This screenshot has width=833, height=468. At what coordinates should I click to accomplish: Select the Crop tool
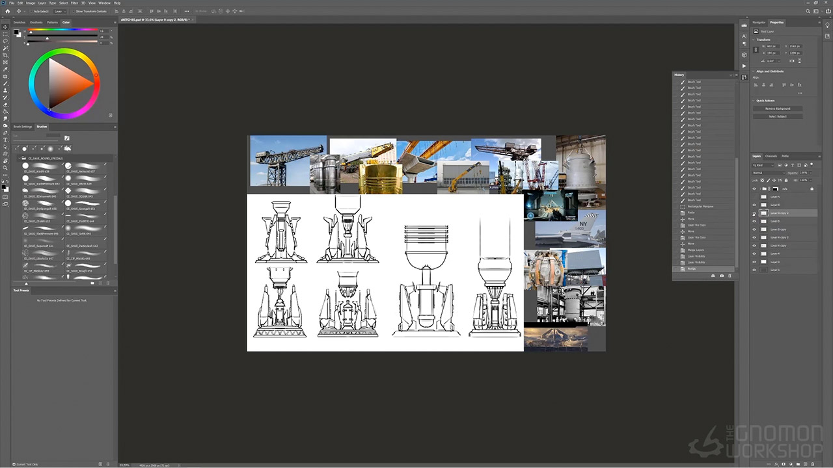coord(5,55)
